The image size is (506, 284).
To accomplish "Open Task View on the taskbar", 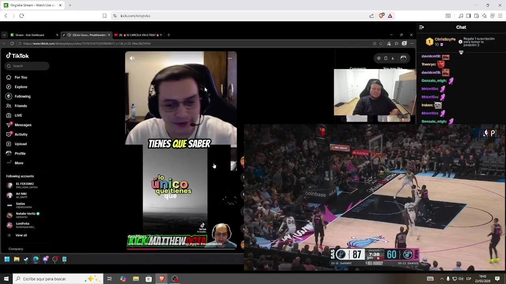I will 110,279.
